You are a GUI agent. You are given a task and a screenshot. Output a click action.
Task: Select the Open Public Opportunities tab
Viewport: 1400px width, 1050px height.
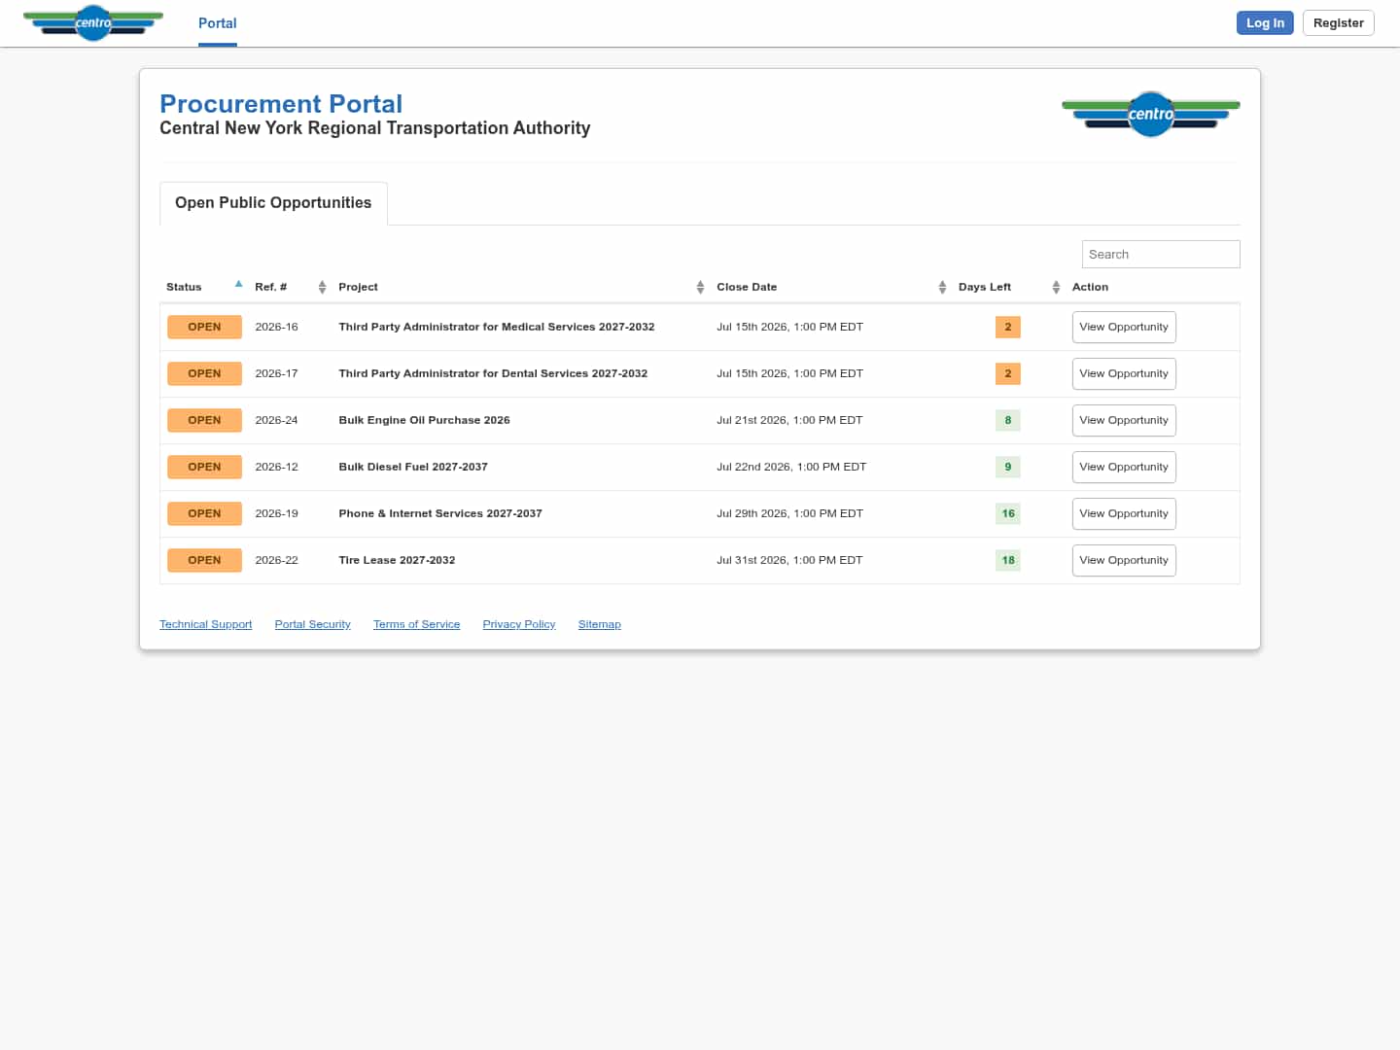[273, 203]
